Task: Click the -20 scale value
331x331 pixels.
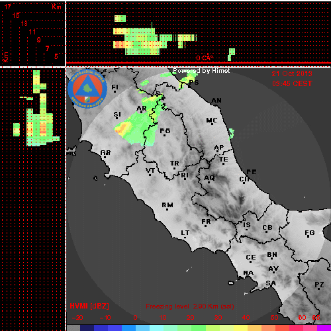Action: (77, 318)
